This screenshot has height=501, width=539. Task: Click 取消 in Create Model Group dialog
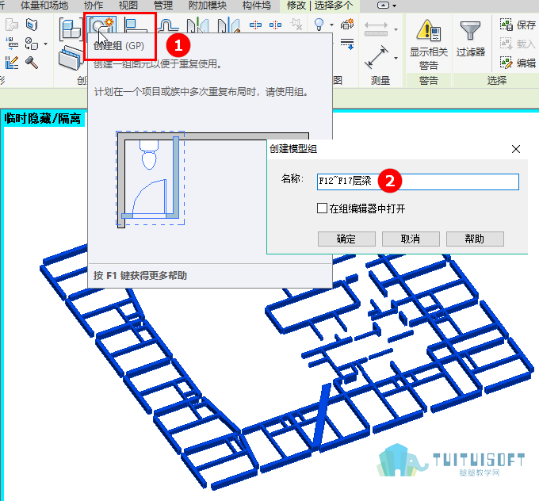click(411, 239)
